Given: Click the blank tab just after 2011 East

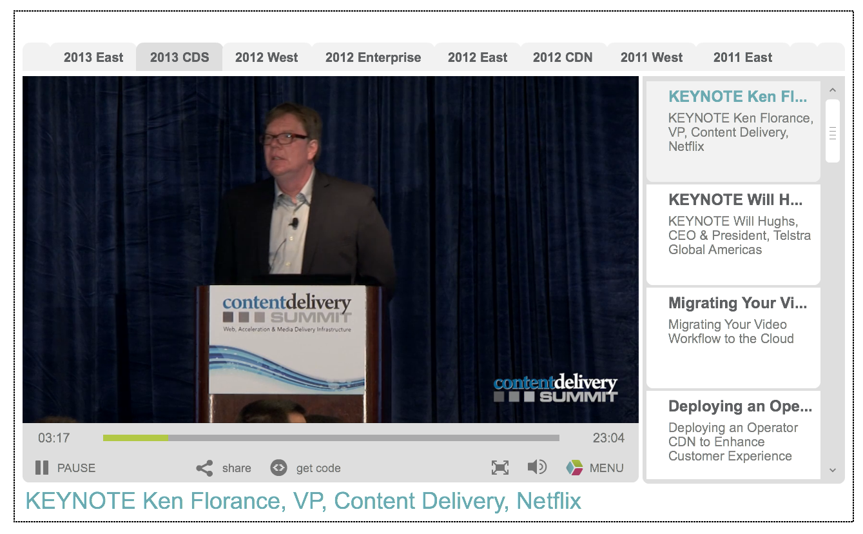Looking at the screenshot, I should pyautogui.click(x=803, y=57).
